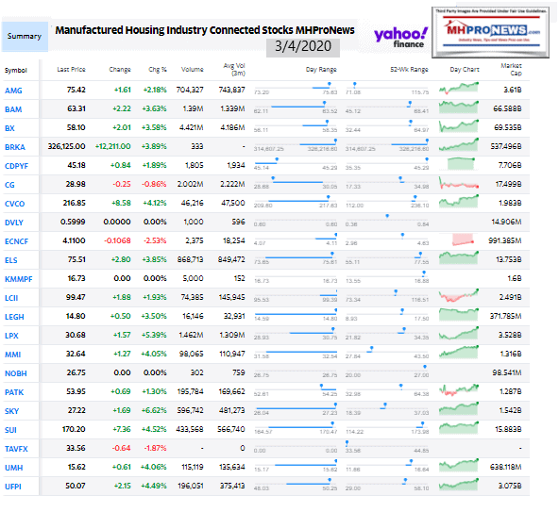Sort by the Last Price column header
559x512 pixels.
[72, 70]
